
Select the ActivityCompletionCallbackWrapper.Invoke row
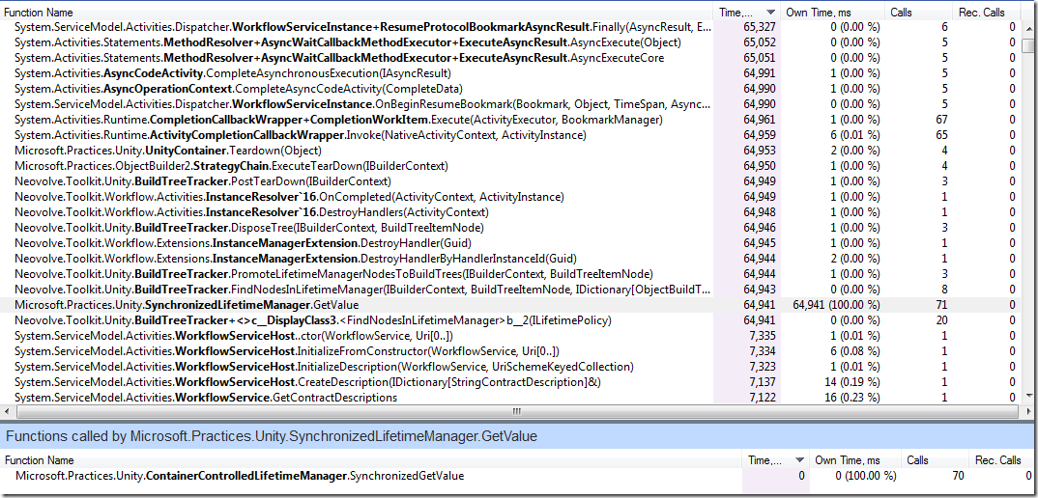click(x=509, y=135)
